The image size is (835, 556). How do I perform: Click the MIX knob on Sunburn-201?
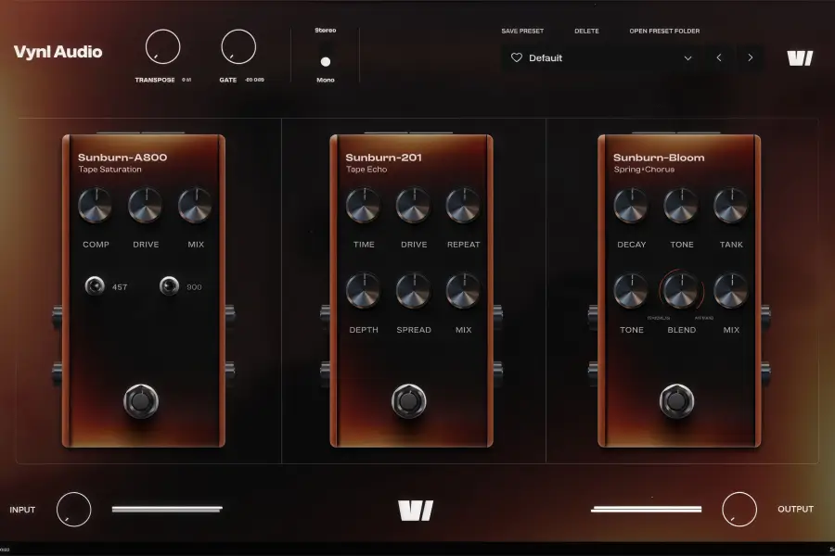point(463,291)
